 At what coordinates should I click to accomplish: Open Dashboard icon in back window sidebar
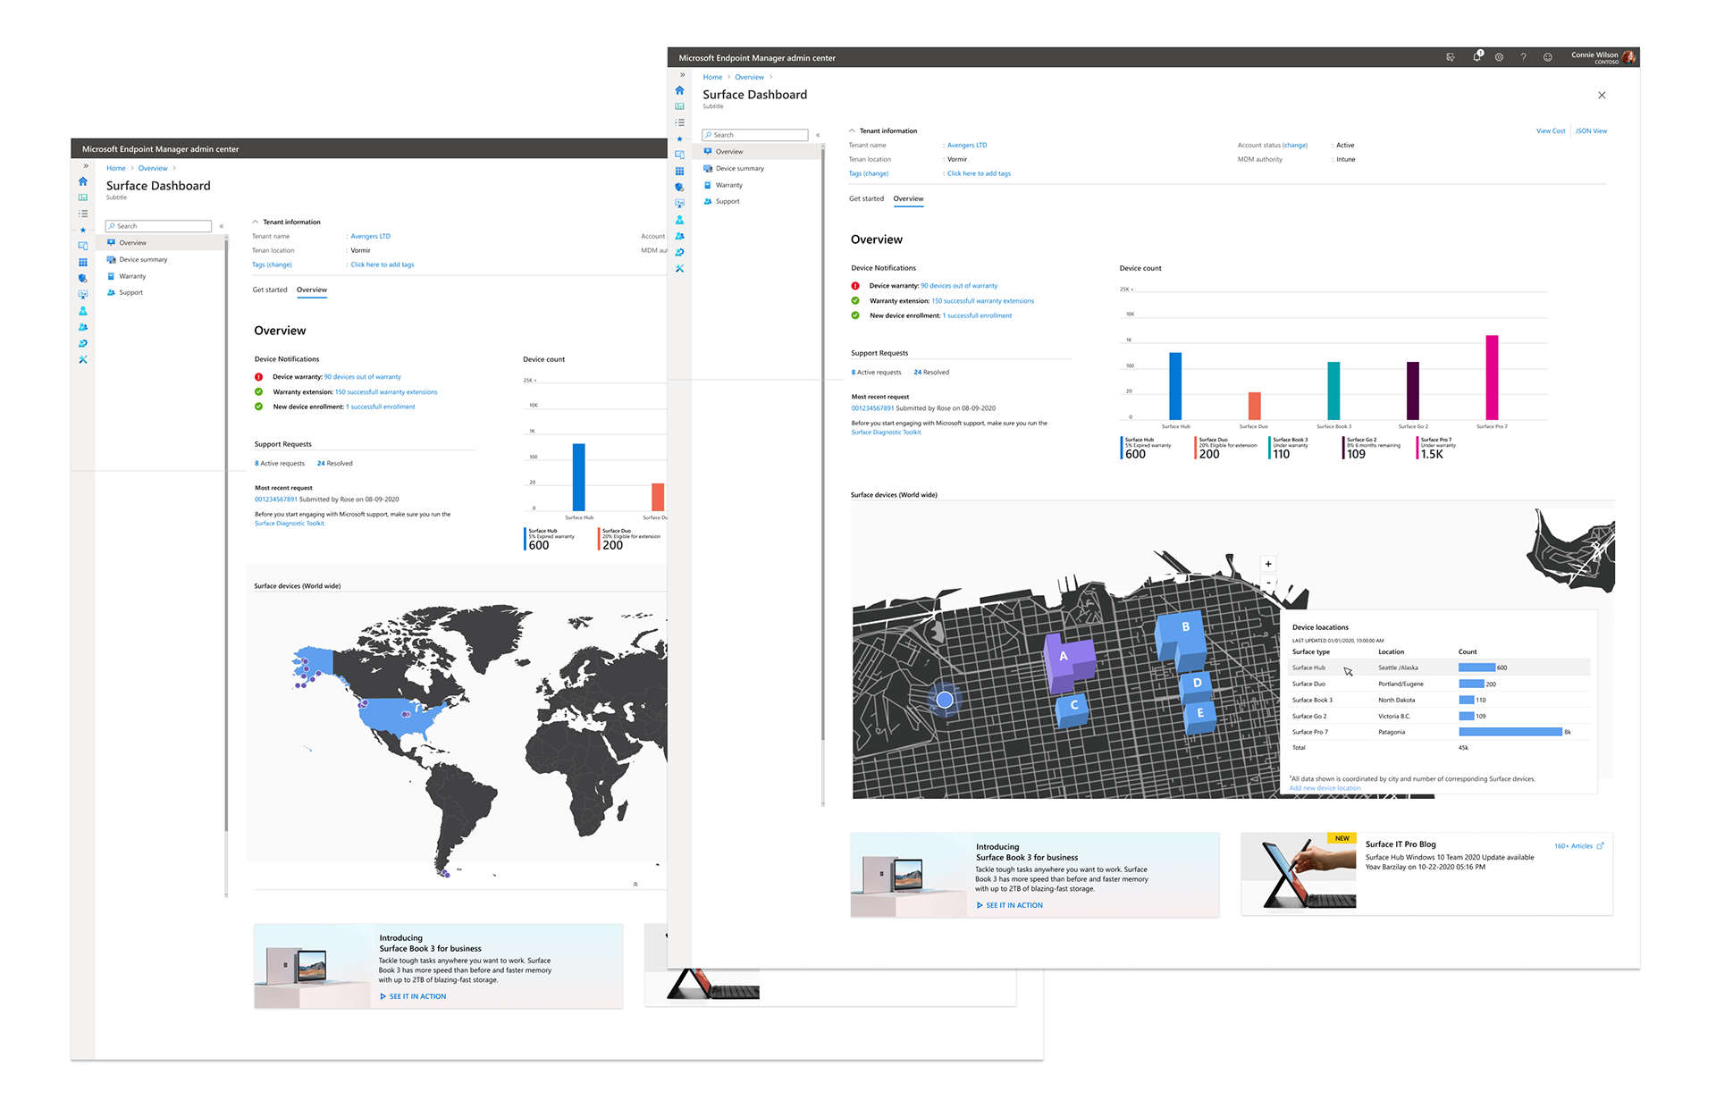83,197
